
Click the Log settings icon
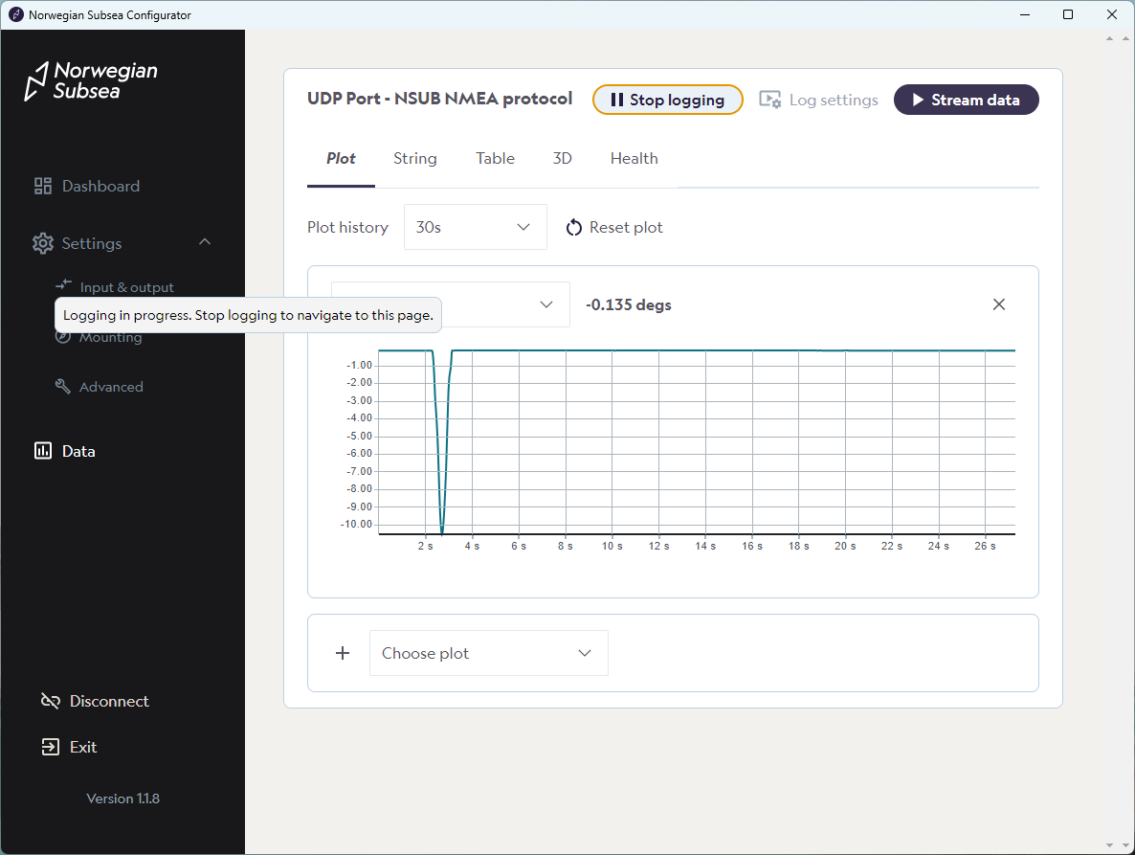770,100
